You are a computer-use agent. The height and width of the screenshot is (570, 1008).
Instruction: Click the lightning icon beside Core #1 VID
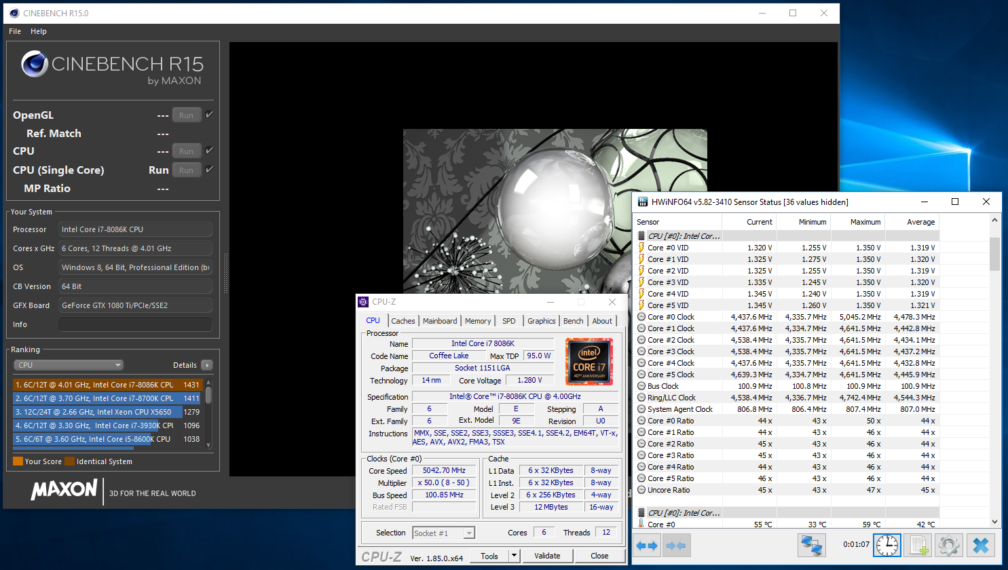641,259
